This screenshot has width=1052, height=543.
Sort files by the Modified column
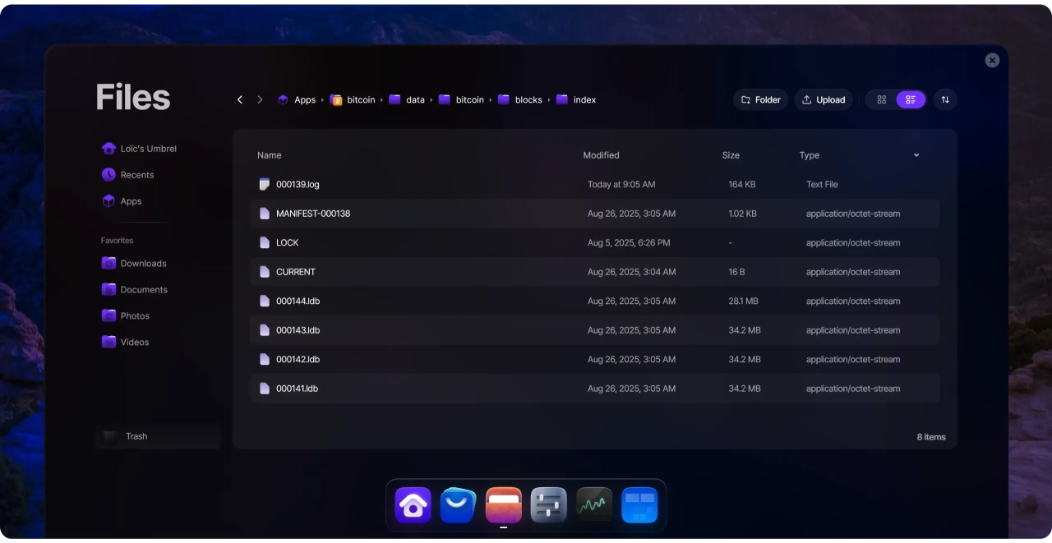point(601,155)
